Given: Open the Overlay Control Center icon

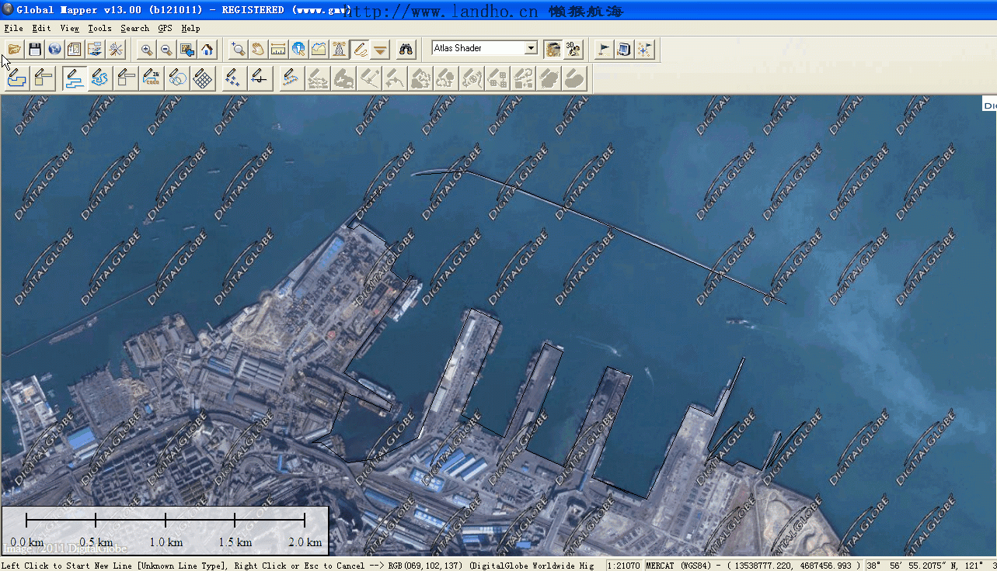Looking at the screenshot, I should (75, 50).
